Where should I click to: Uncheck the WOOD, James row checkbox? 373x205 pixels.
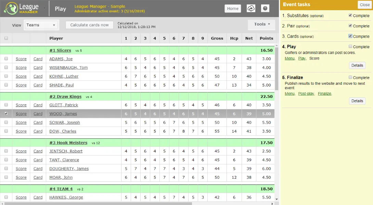coord(6,114)
